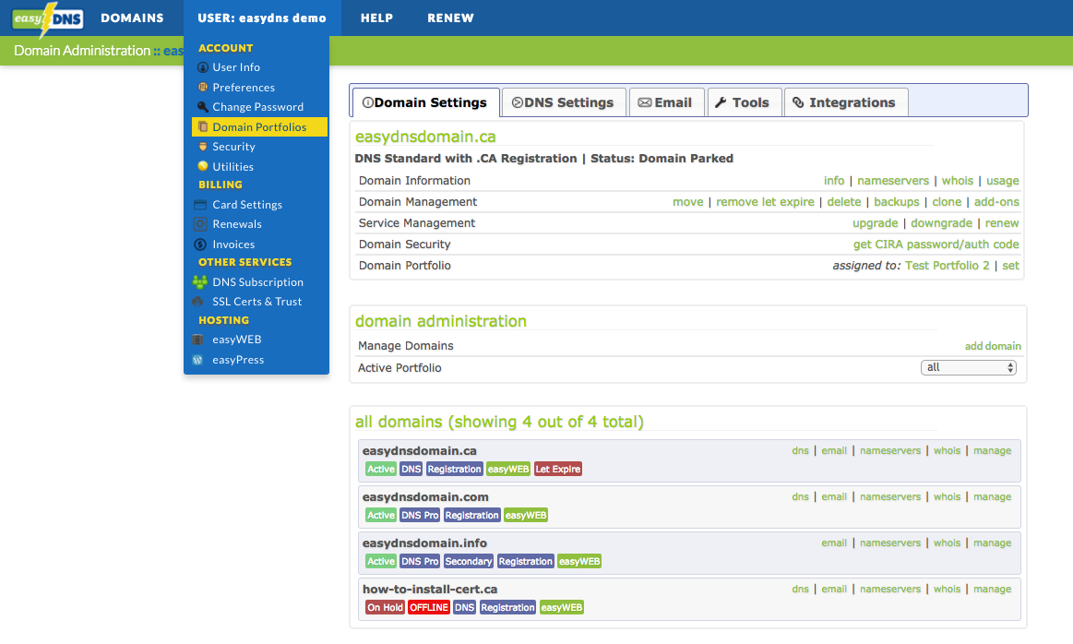Choose Security in the Account menu
The image size is (1073, 644).
point(233,147)
